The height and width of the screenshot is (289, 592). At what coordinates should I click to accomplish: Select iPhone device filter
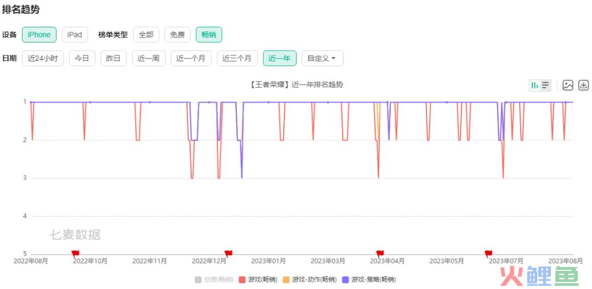[x=39, y=35]
